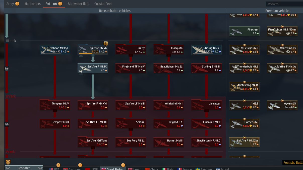This screenshot has height=170, width=303.
Task: Select the Tempest Mk V group card
Action: tap(55, 105)
